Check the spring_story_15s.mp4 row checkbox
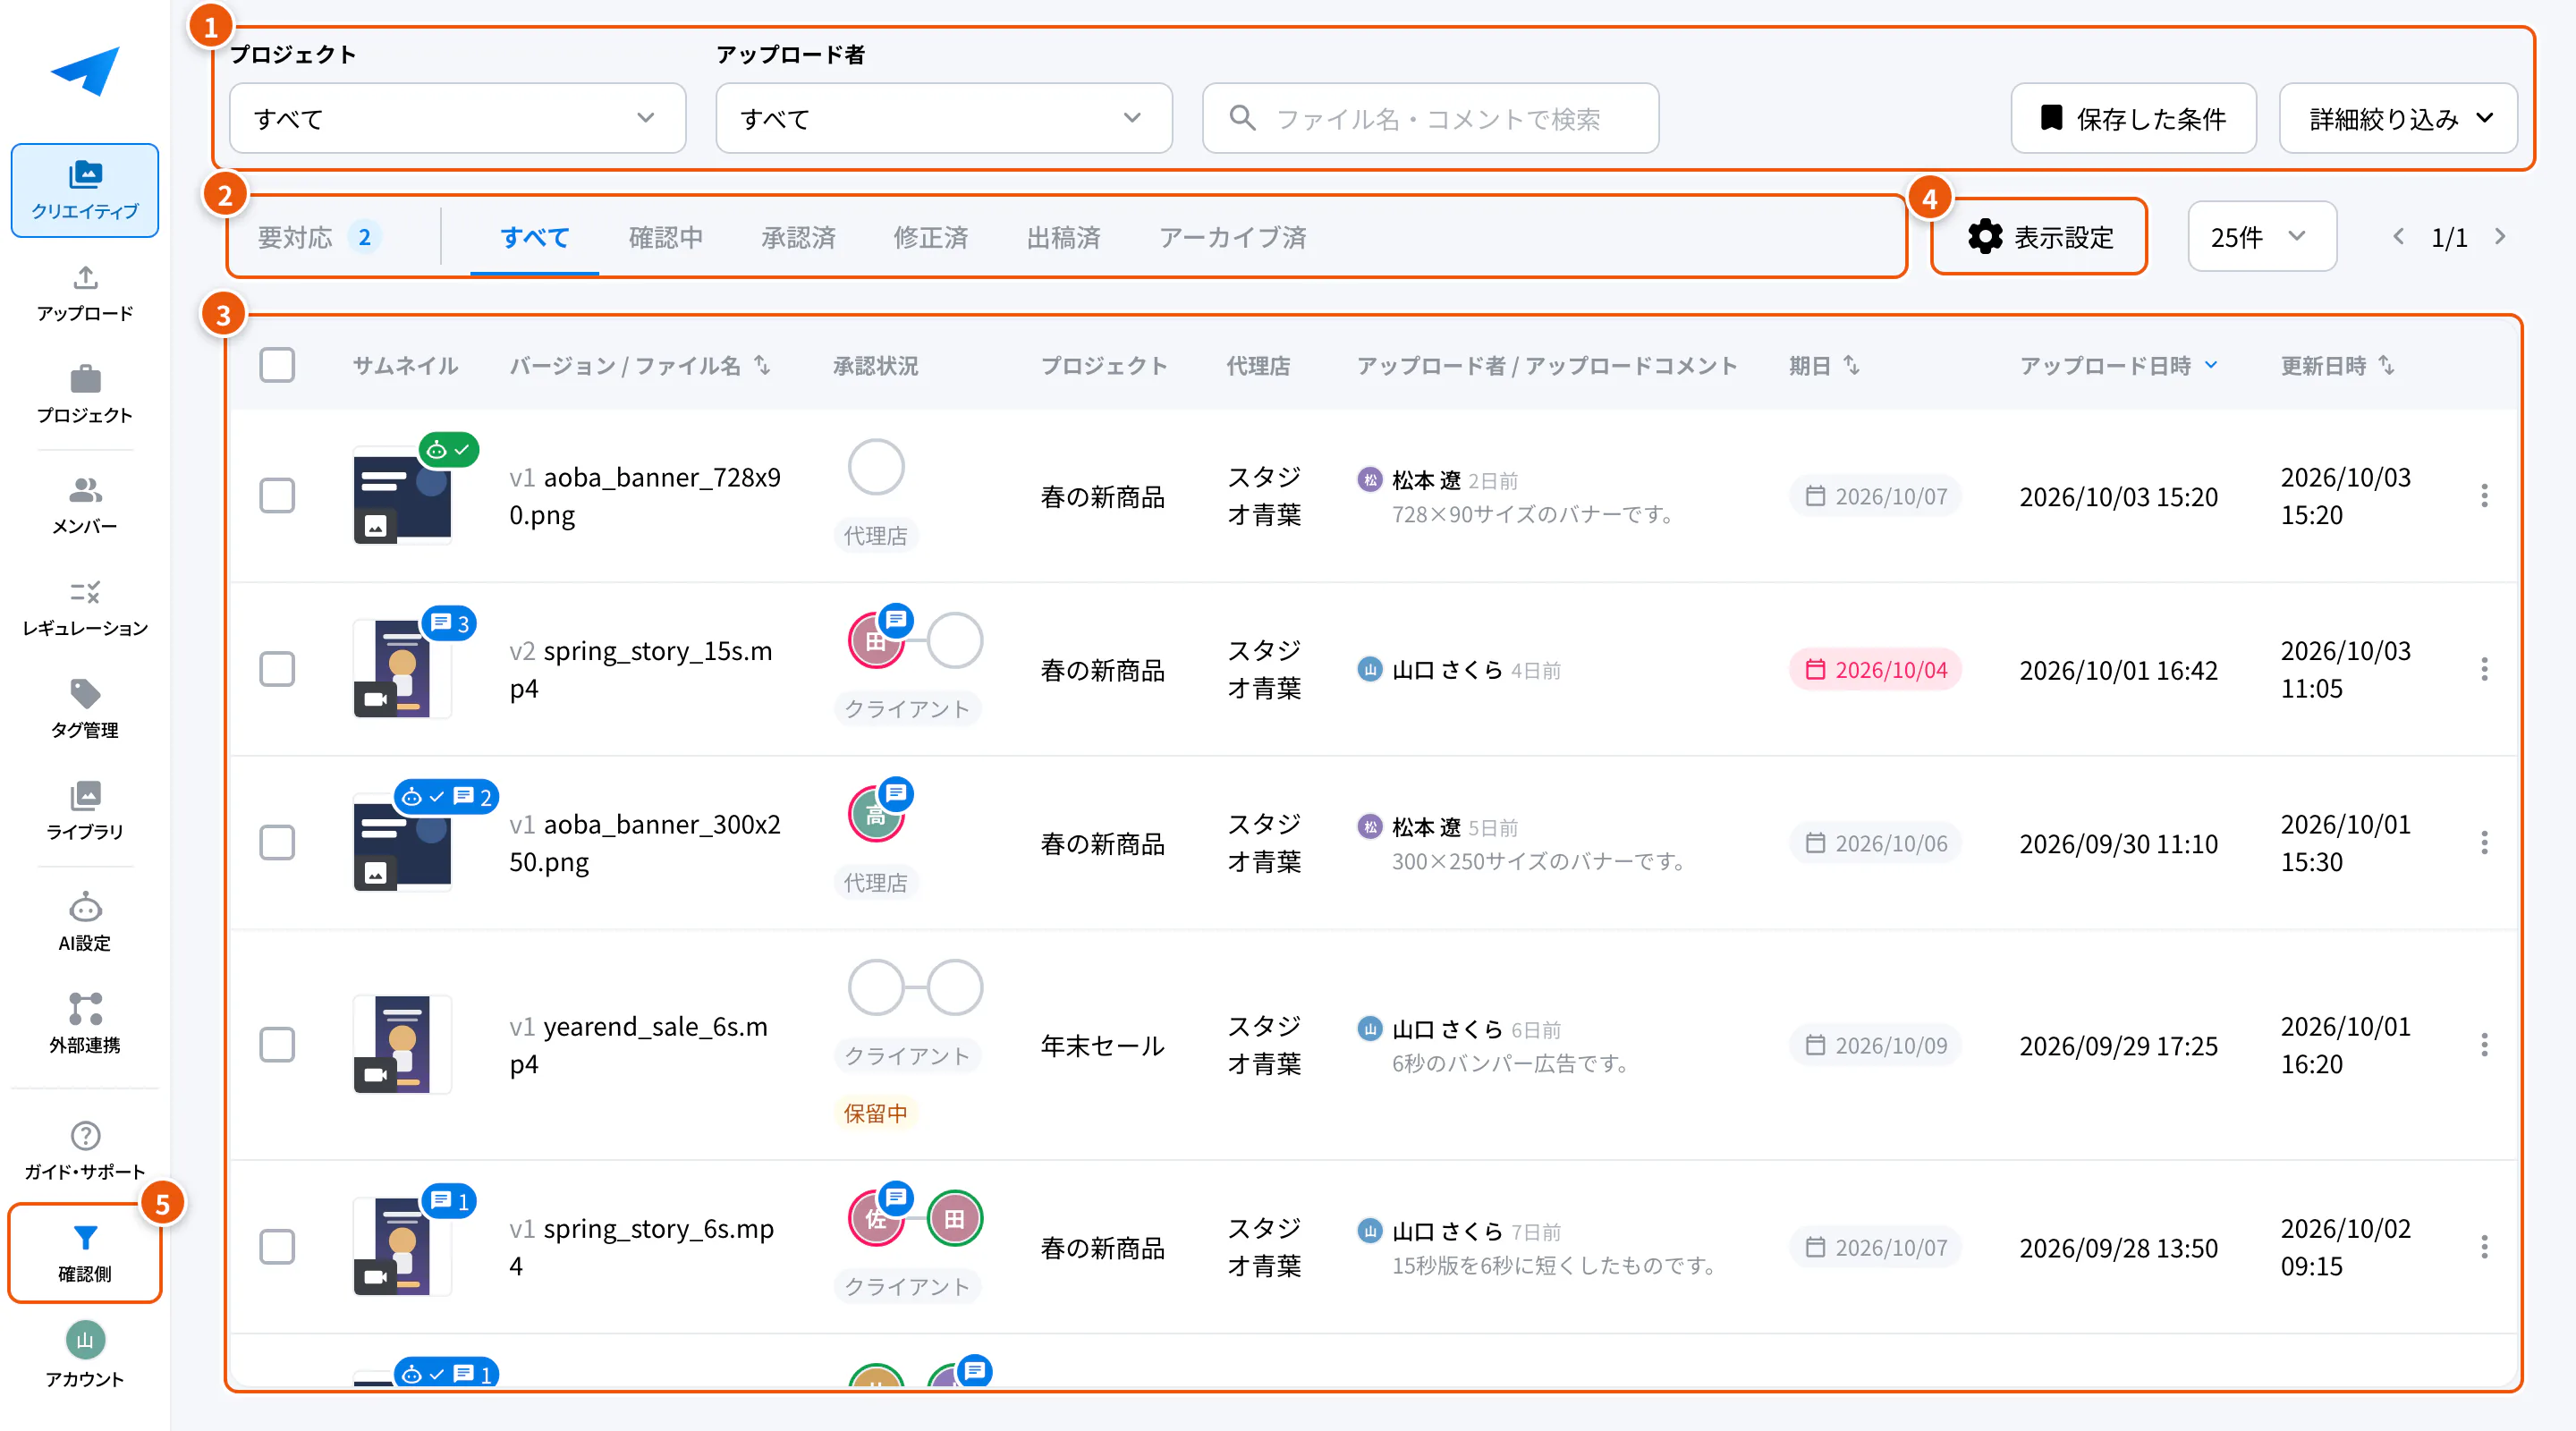The width and height of the screenshot is (2576, 1431). [277, 669]
